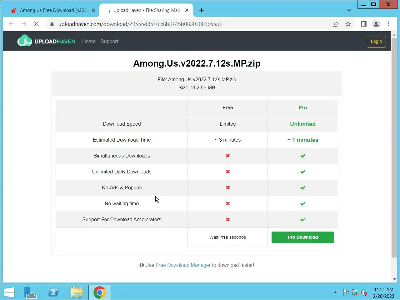
Task: Click the Pro Download button
Action: pos(302,237)
